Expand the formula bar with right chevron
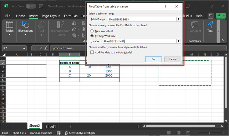The height and width of the screenshot is (136, 229). [x=224, y=48]
